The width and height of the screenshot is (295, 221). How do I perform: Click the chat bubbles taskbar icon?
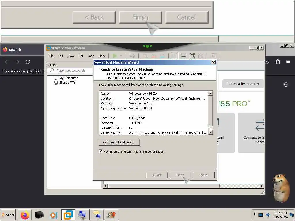pos(97,215)
